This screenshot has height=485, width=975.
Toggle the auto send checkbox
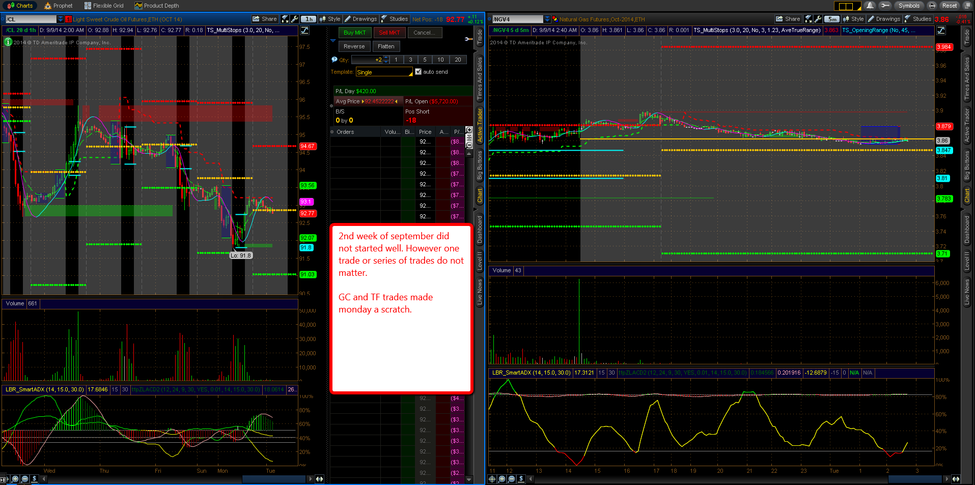(x=418, y=72)
